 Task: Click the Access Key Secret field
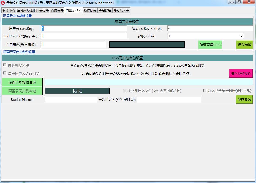coord(210,28)
